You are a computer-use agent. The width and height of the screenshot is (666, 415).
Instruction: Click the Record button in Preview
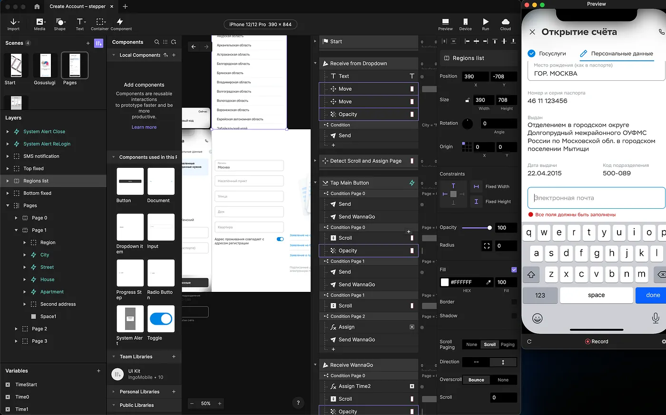pos(596,341)
